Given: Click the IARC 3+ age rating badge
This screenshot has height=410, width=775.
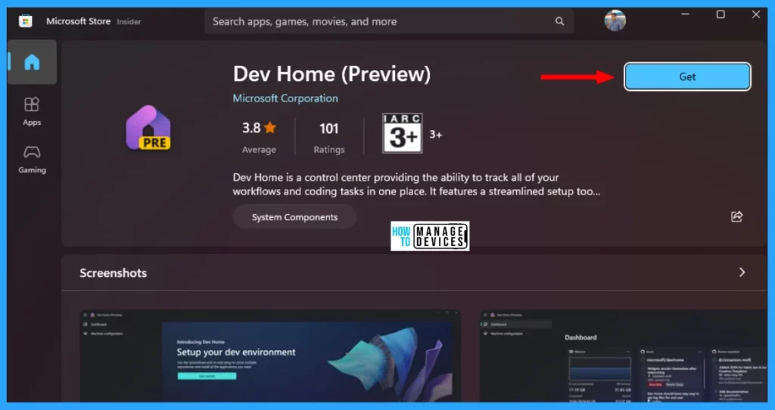Looking at the screenshot, I should click(x=403, y=133).
